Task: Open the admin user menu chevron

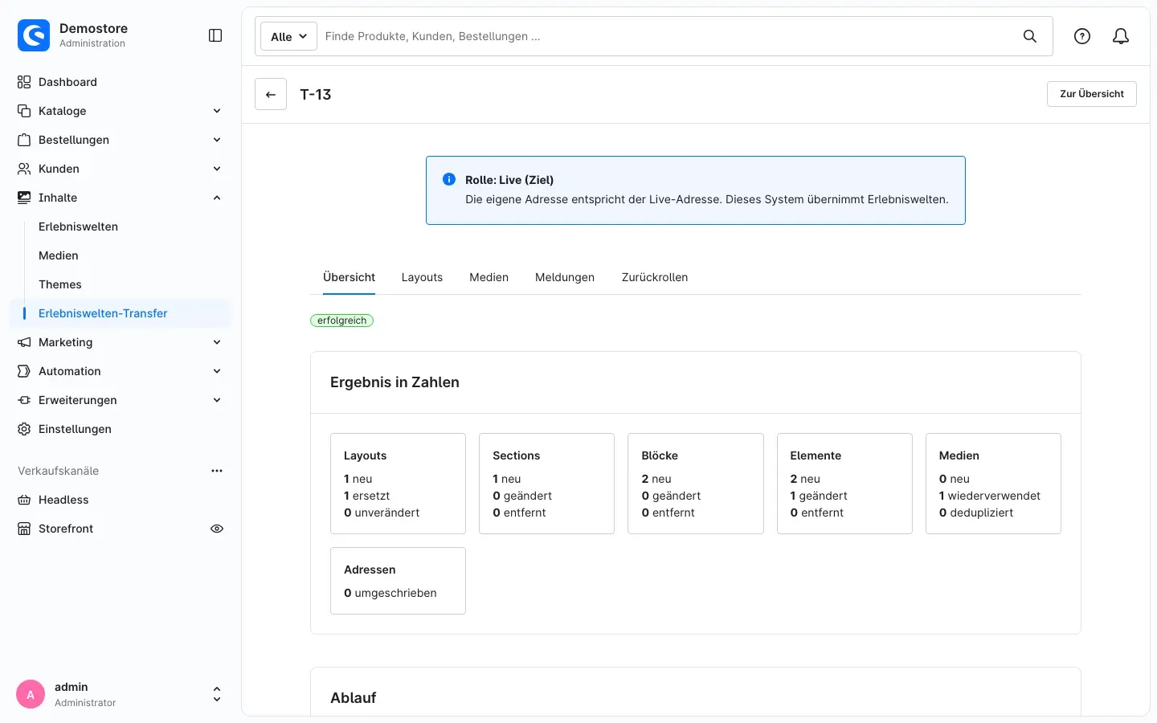Action: pyautogui.click(x=217, y=694)
